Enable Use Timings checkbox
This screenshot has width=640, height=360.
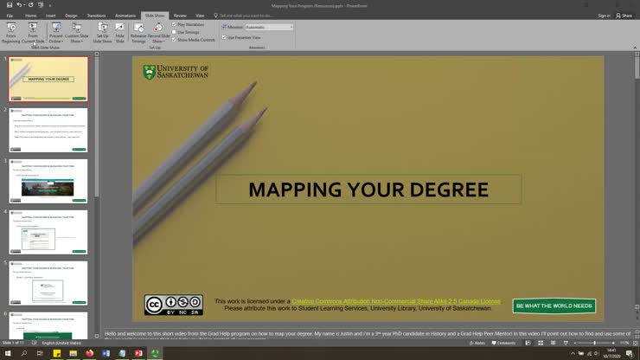[174, 32]
